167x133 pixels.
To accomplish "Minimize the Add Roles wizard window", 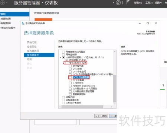I will [x=140, y=23].
